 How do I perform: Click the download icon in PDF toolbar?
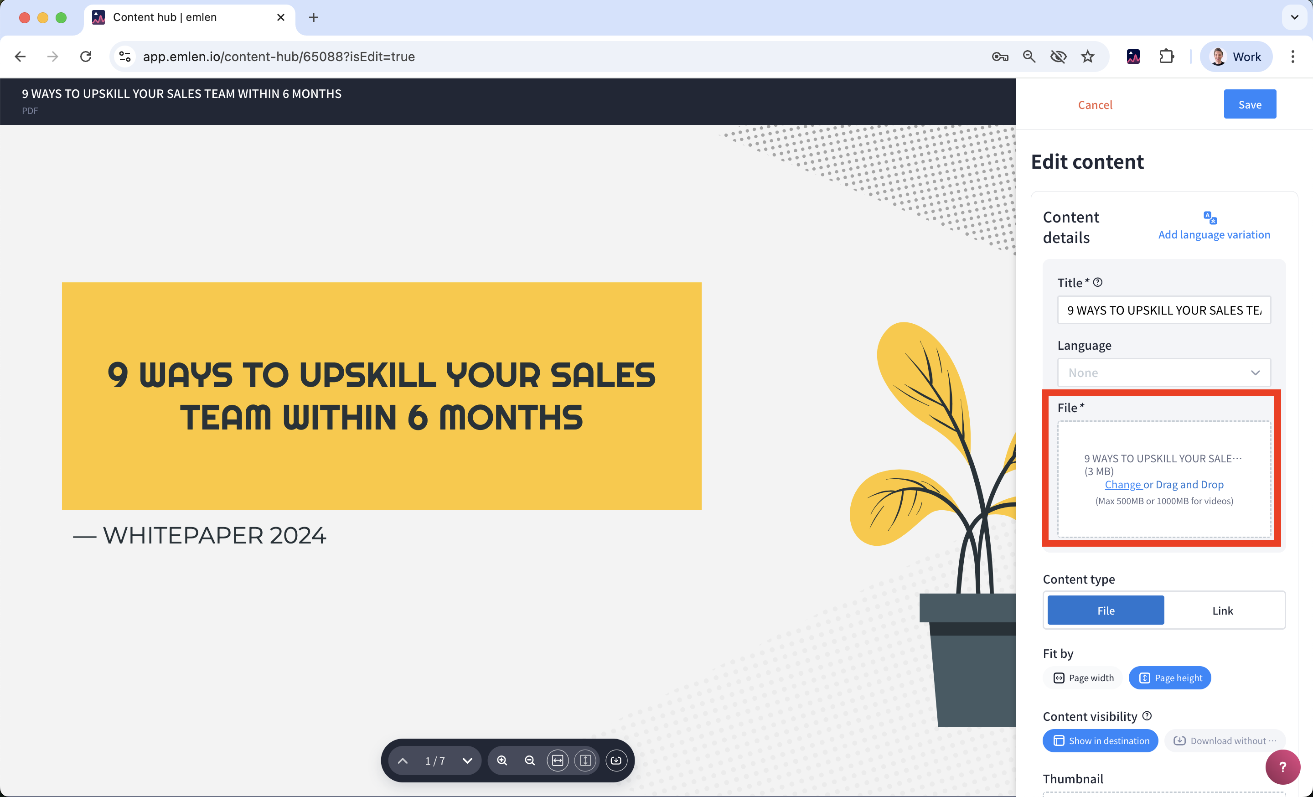616,760
